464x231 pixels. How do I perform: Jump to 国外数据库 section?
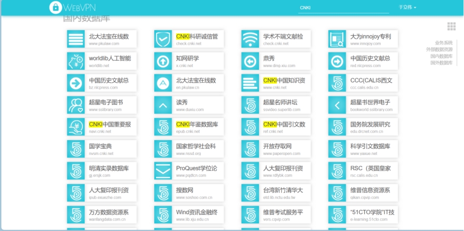pyautogui.click(x=441, y=63)
